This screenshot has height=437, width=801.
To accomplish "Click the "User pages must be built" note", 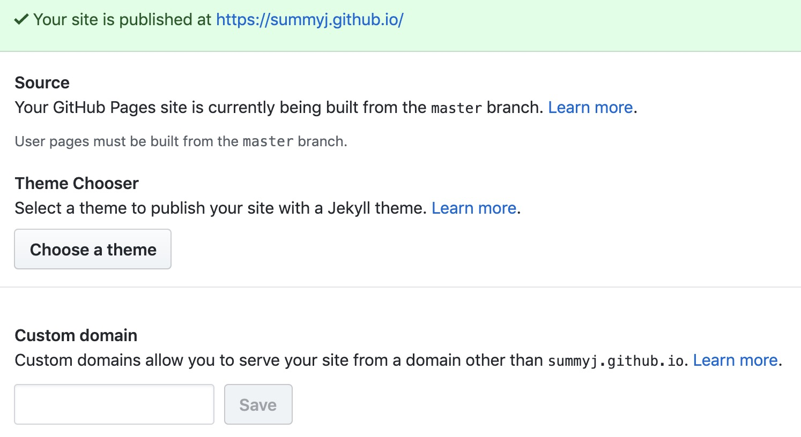I will [128, 142].
